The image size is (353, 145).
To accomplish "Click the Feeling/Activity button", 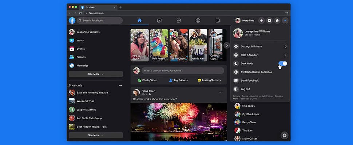I will click(209, 80).
